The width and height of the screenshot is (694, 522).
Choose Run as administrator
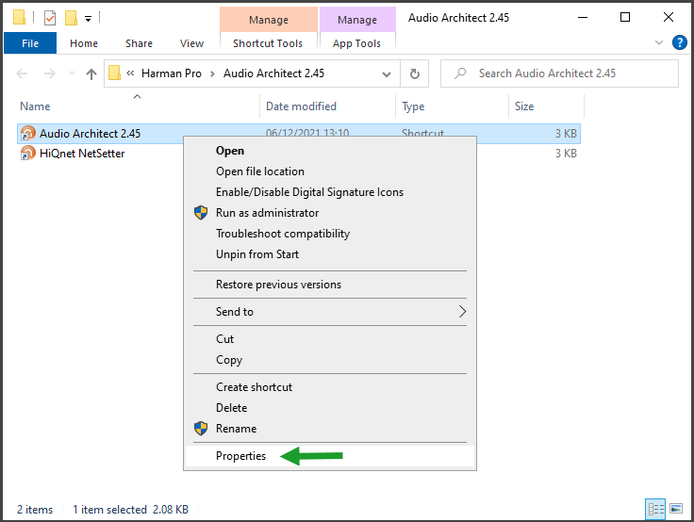click(x=330, y=213)
